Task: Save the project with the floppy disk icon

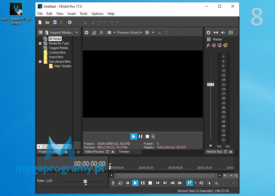Action: [x=55, y=22]
